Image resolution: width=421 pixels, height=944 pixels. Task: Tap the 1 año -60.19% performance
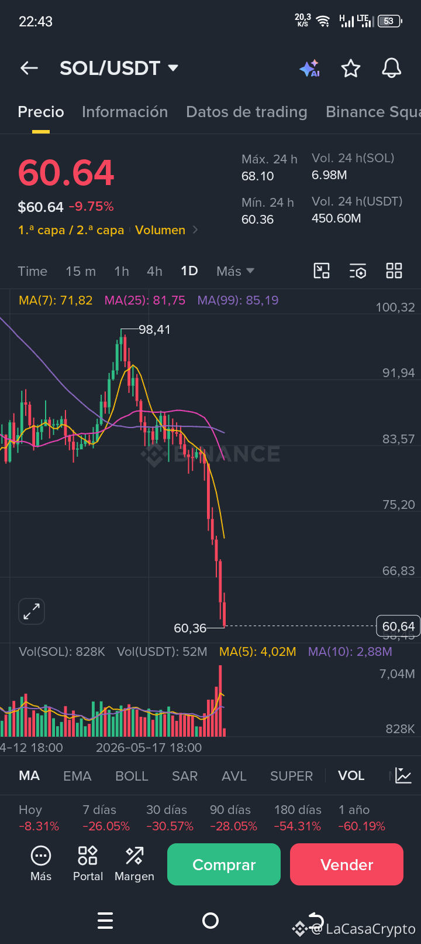point(362,818)
